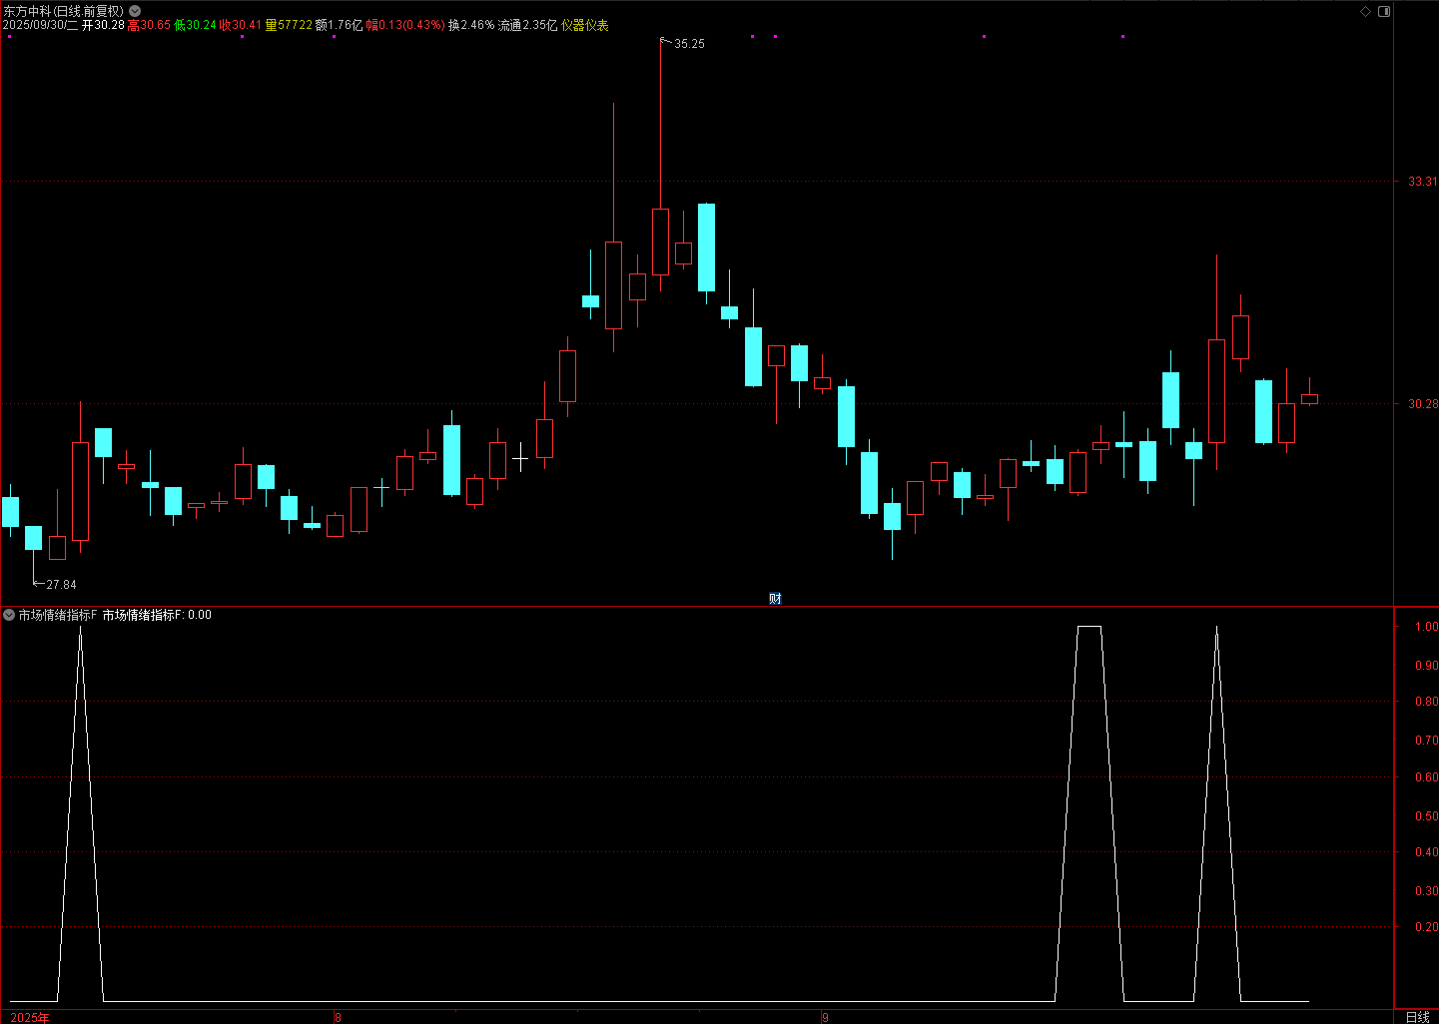Click the 2025年 date axis label
Image resolution: width=1439 pixels, height=1024 pixels.
coord(30,1017)
